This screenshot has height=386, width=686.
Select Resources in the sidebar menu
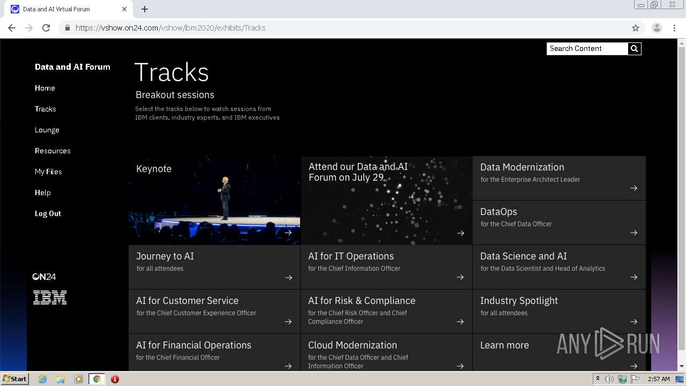53,151
